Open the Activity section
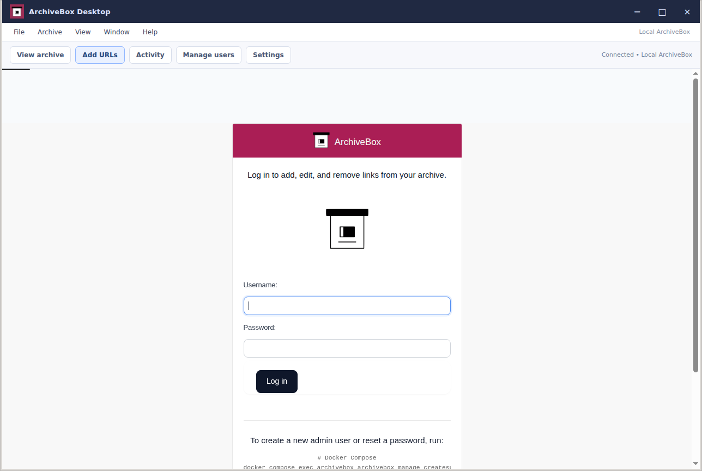702x471 pixels. (150, 55)
